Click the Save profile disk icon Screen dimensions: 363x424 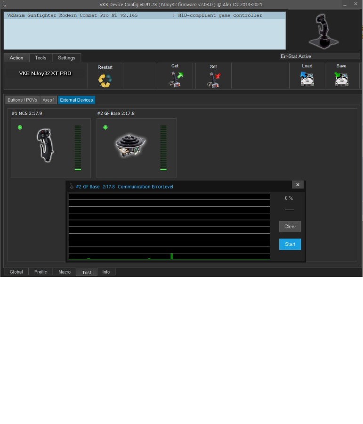pos(341,79)
